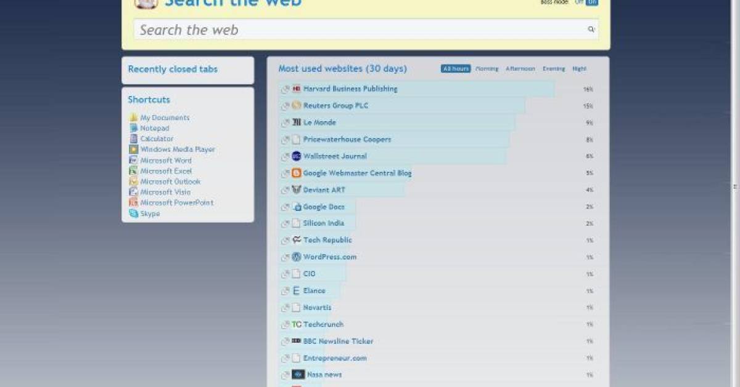The height and width of the screenshot is (387, 740).
Task: Toggle the clock icon beside Le Monde
Action: pos(285,122)
